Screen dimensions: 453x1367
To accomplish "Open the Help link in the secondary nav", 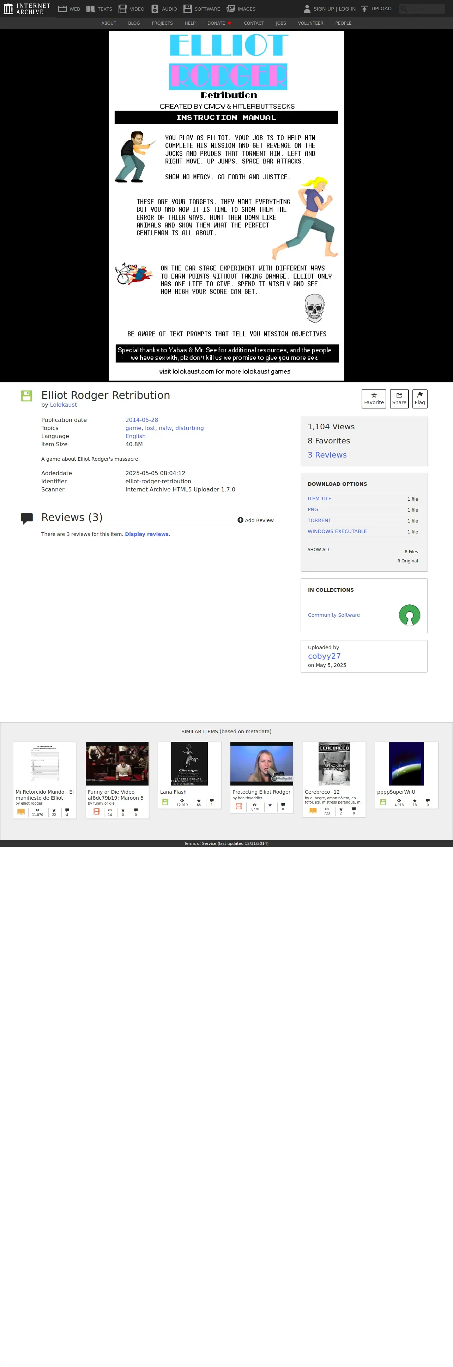I will pyautogui.click(x=190, y=23).
